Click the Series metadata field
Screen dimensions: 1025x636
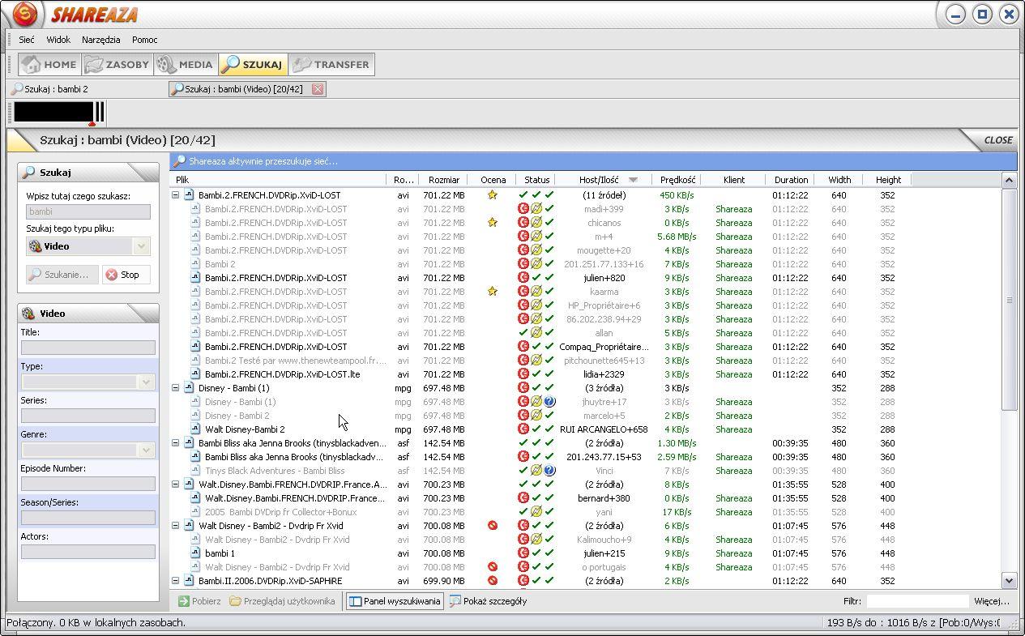pos(88,416)
